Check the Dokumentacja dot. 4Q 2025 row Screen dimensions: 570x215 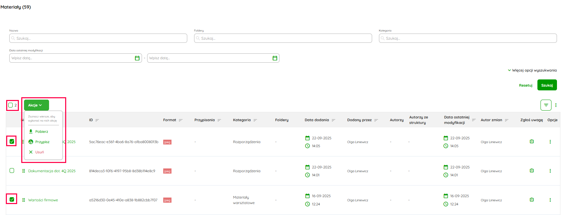pyautogui.click(x=12, y=170)
